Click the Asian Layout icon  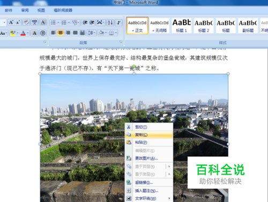click(x=100, y=22)
